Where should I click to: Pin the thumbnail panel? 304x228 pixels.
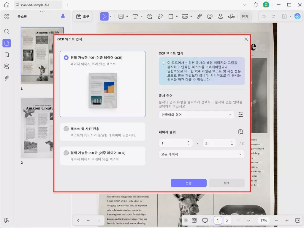63,17
